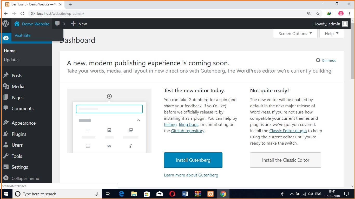Click Install Gutenberg button
Viewport: 355px width, 199px height.
point(193,160)
